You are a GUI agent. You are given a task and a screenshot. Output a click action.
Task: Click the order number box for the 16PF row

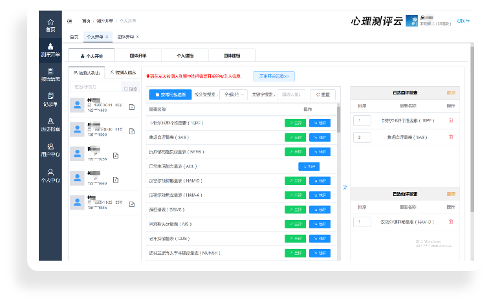tap(362, 120)
